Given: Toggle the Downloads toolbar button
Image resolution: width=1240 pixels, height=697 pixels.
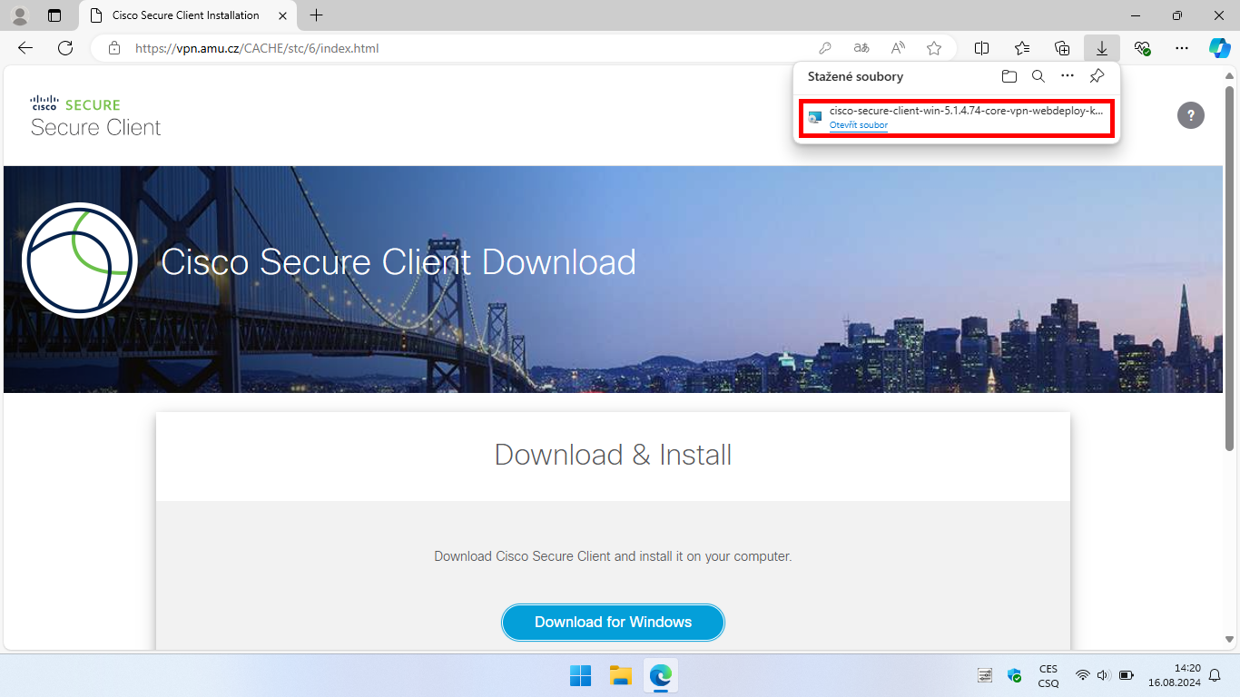Looking at the screenshot, I should pos(1102,48).
